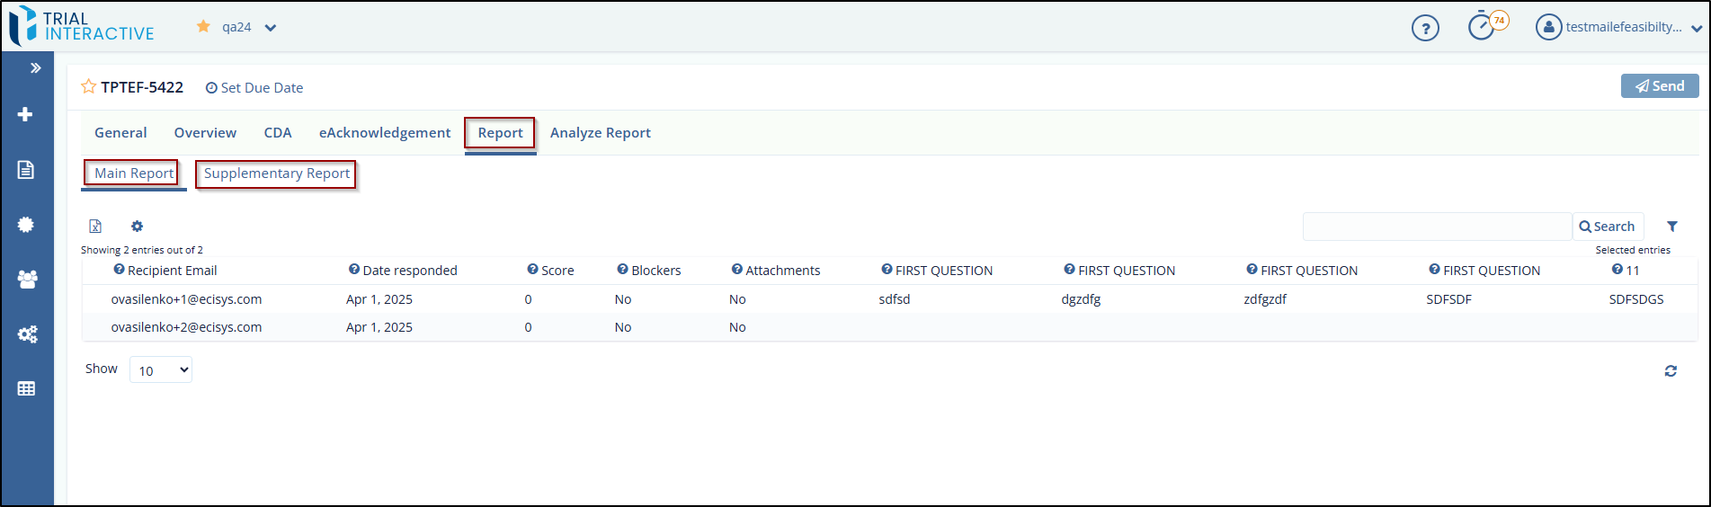Image resolution: width=1711 pixels, height=507 pixels.
Task: Click the Recipient Email column header
Action: pyautogui.click(x=172, y=271)
